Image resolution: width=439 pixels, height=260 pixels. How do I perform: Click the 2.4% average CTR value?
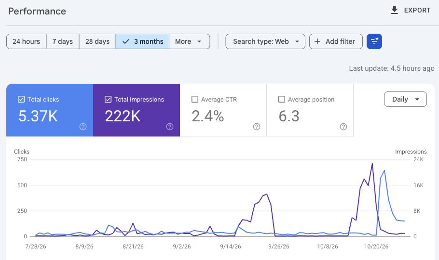tap(208, 116)
